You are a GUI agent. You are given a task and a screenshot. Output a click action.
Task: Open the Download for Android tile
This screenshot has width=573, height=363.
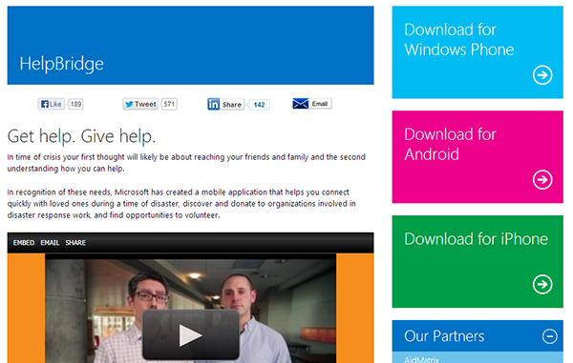(x=477, y=156)
